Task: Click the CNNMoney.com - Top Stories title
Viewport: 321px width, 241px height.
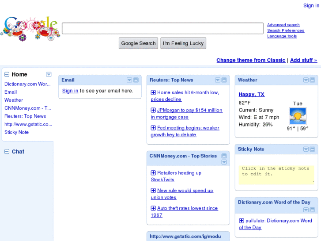Action: pos(183,156)
